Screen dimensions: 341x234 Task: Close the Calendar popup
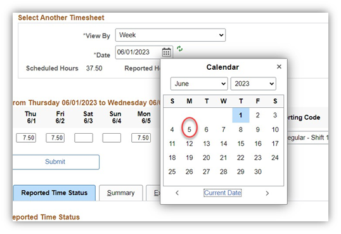point(279,67)
